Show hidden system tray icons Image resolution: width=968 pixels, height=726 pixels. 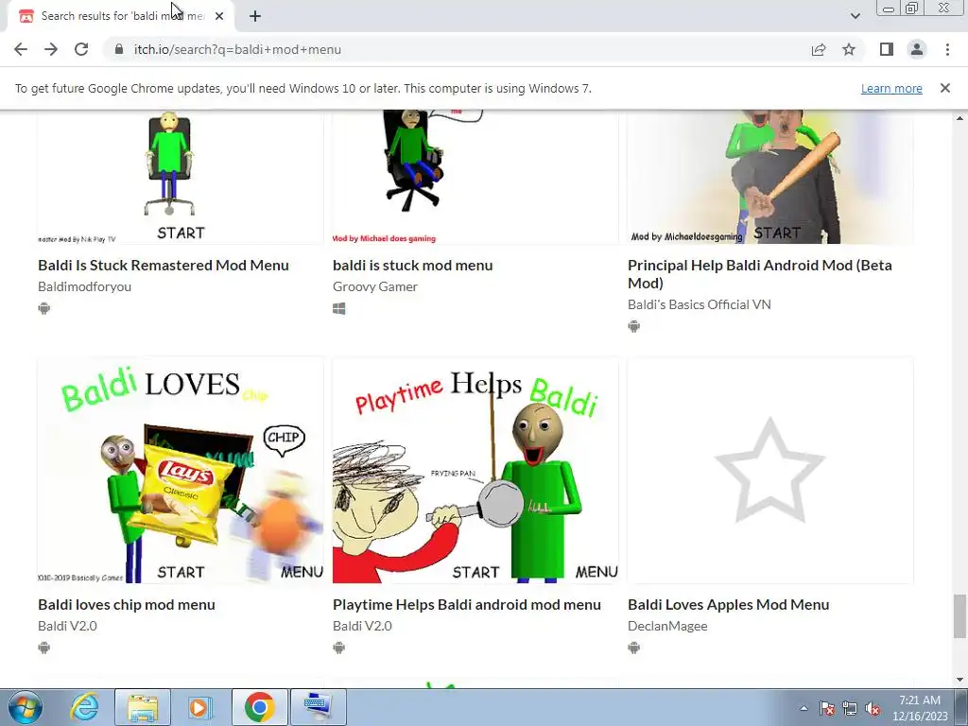(804, 708)
